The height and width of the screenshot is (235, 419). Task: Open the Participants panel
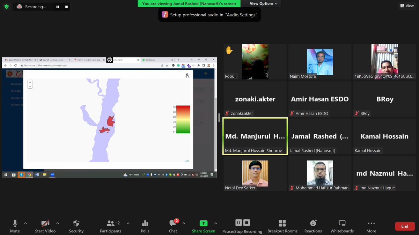(111, 226)
